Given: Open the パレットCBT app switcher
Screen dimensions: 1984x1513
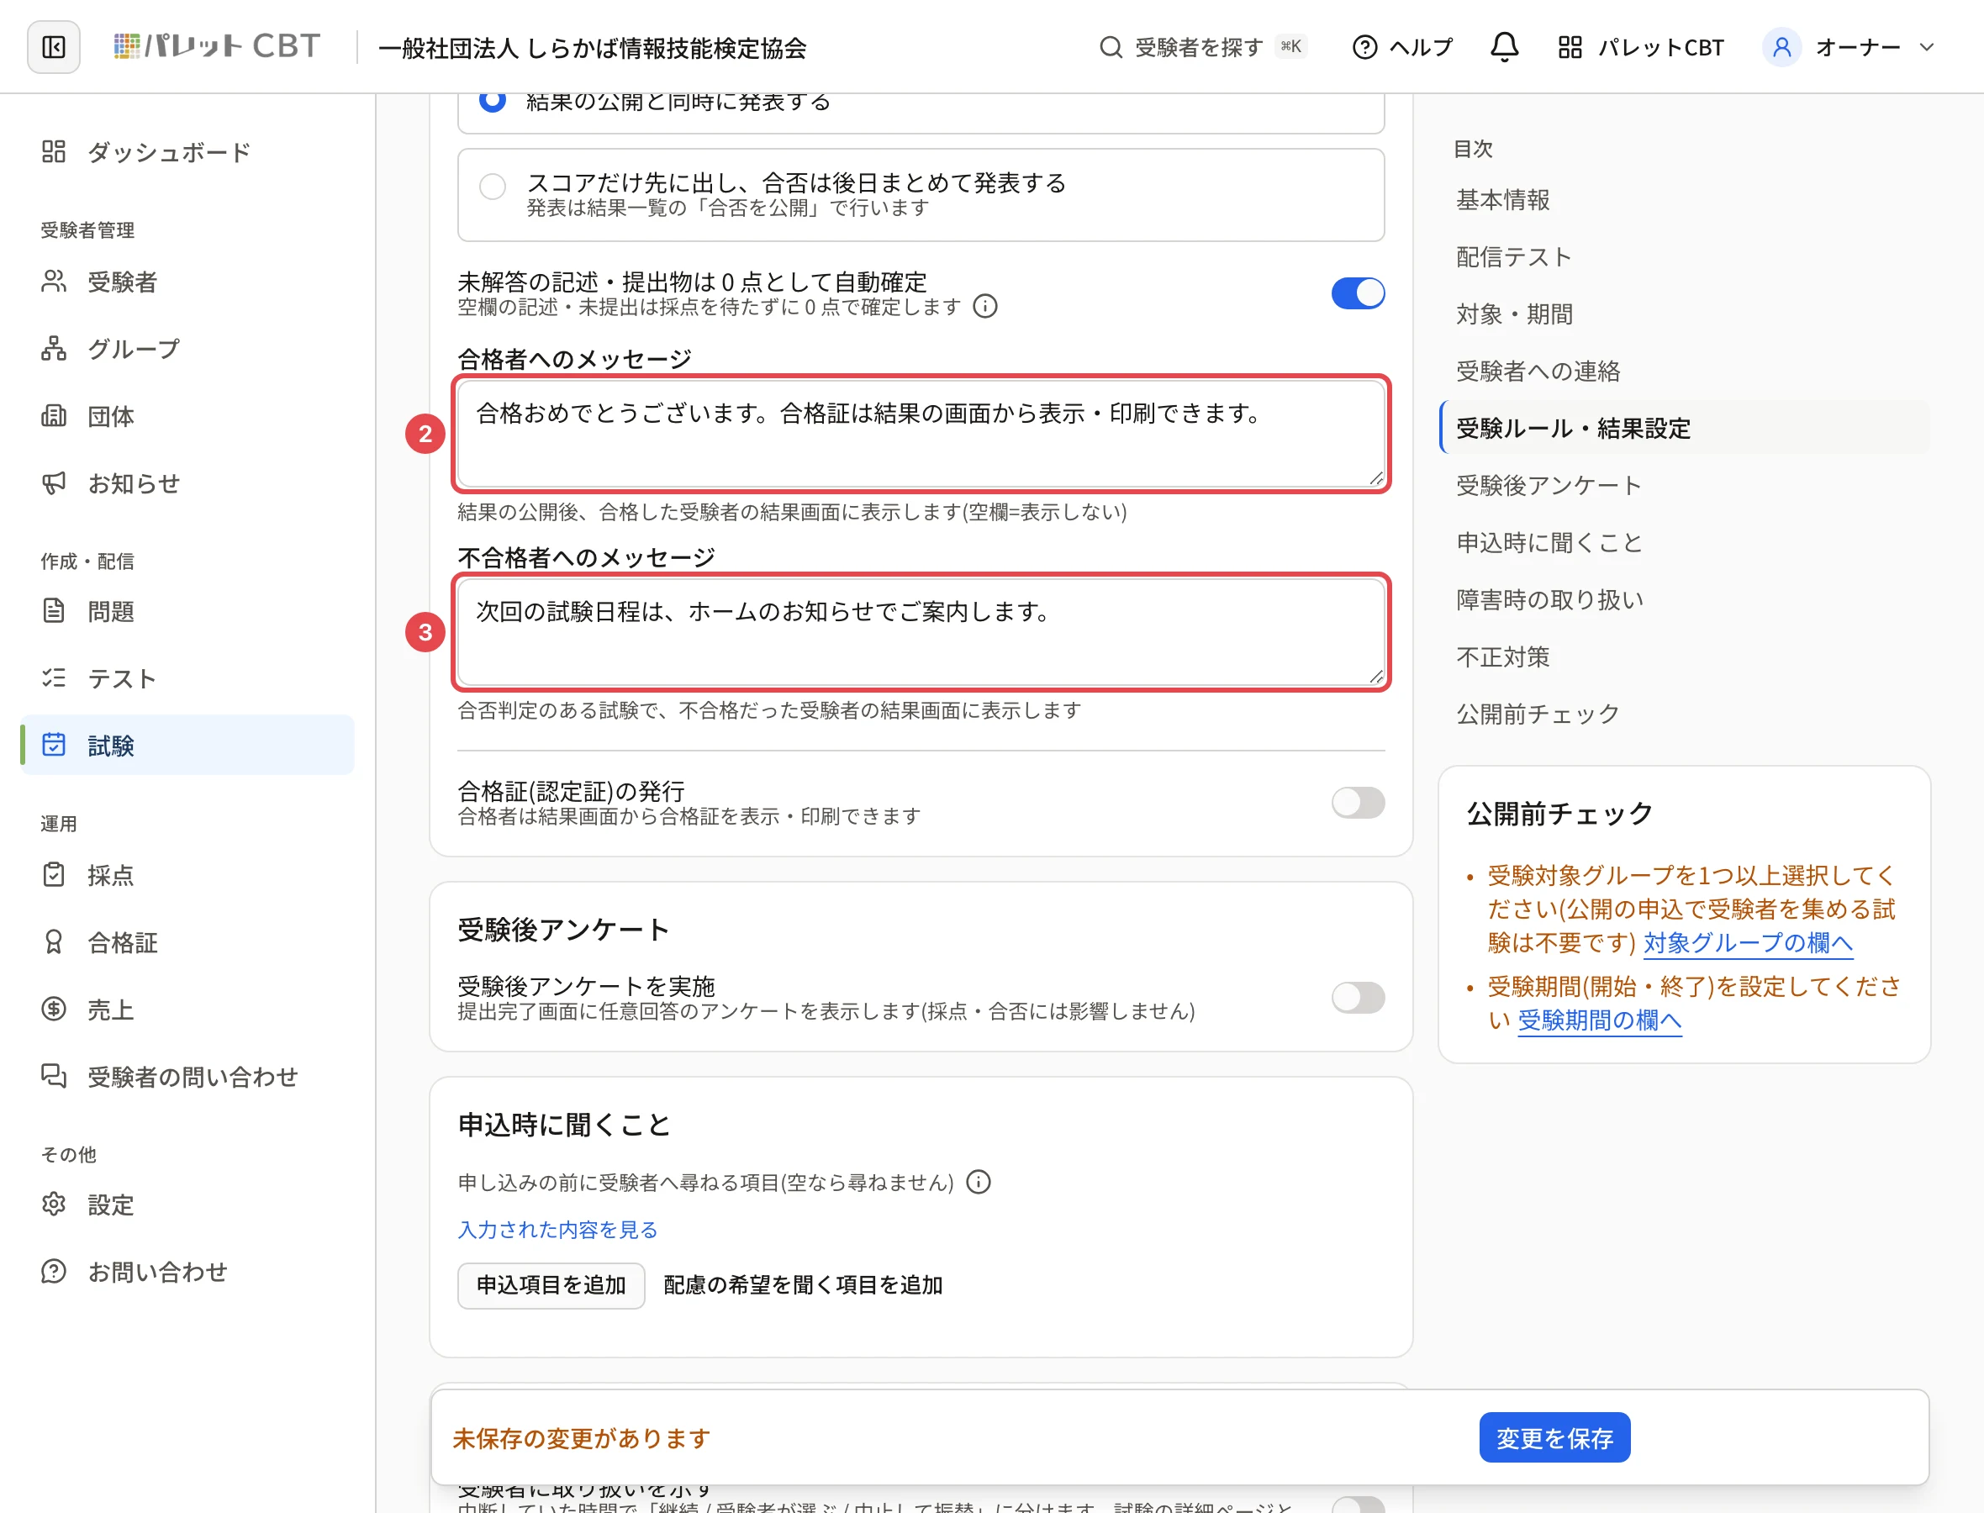Looking at the screenshot, I should pyautogui.click(x=1641, y=47).
